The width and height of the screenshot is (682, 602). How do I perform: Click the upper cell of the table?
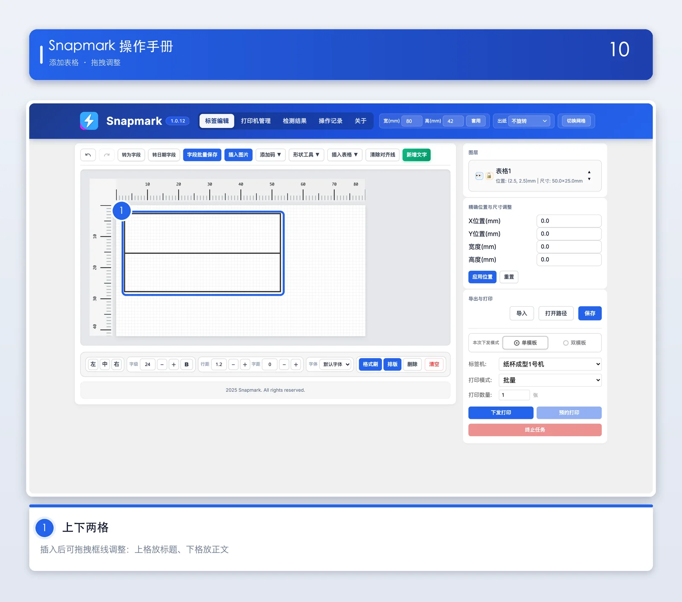click(x=202, y=233)
